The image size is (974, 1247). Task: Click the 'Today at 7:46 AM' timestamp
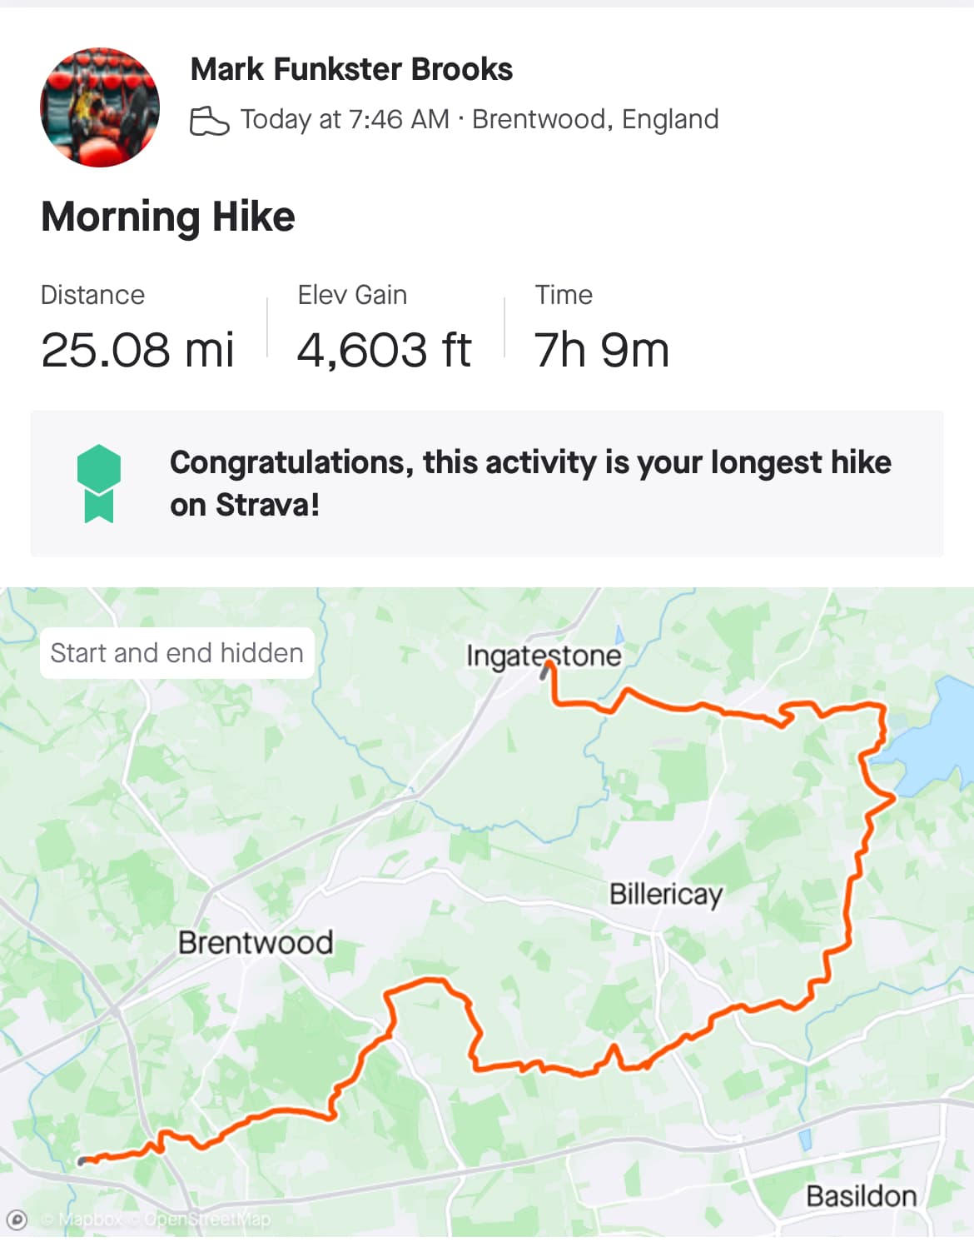(345, 120)
